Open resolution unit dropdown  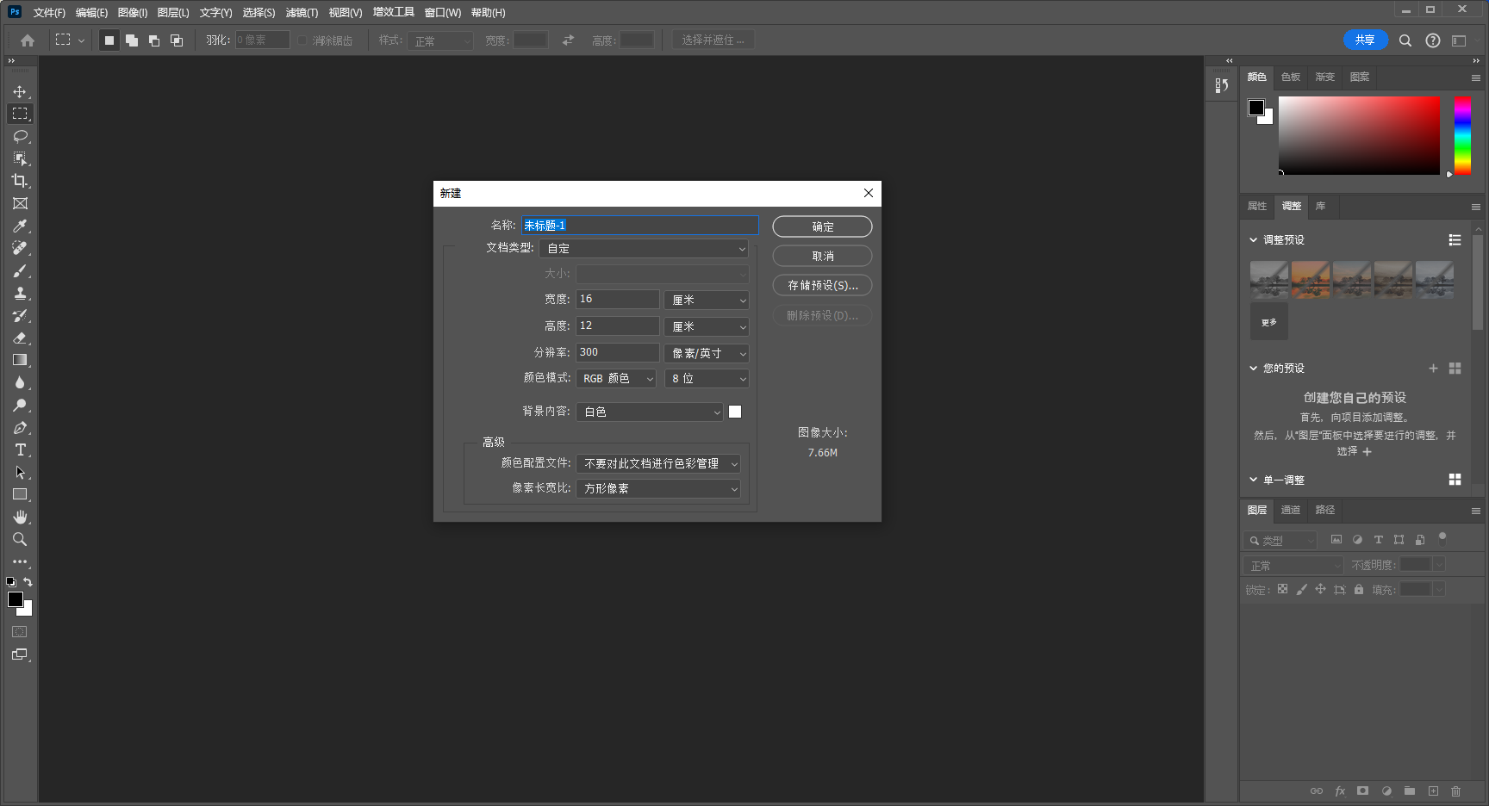coord(706,353)
